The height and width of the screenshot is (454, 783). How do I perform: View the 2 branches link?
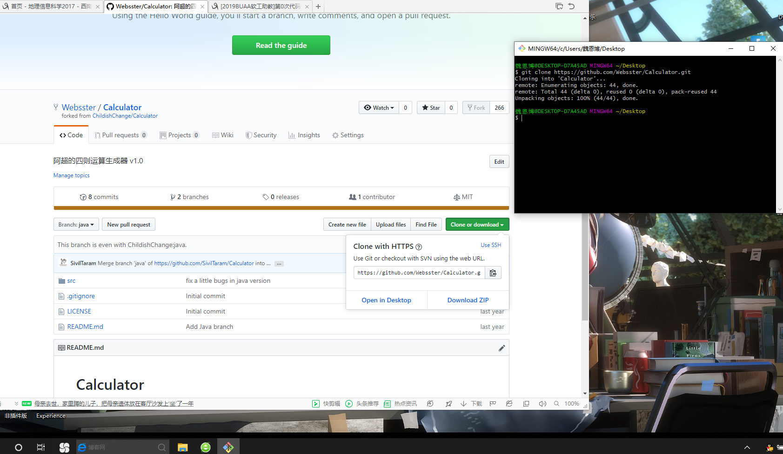[x=190, y=197]
